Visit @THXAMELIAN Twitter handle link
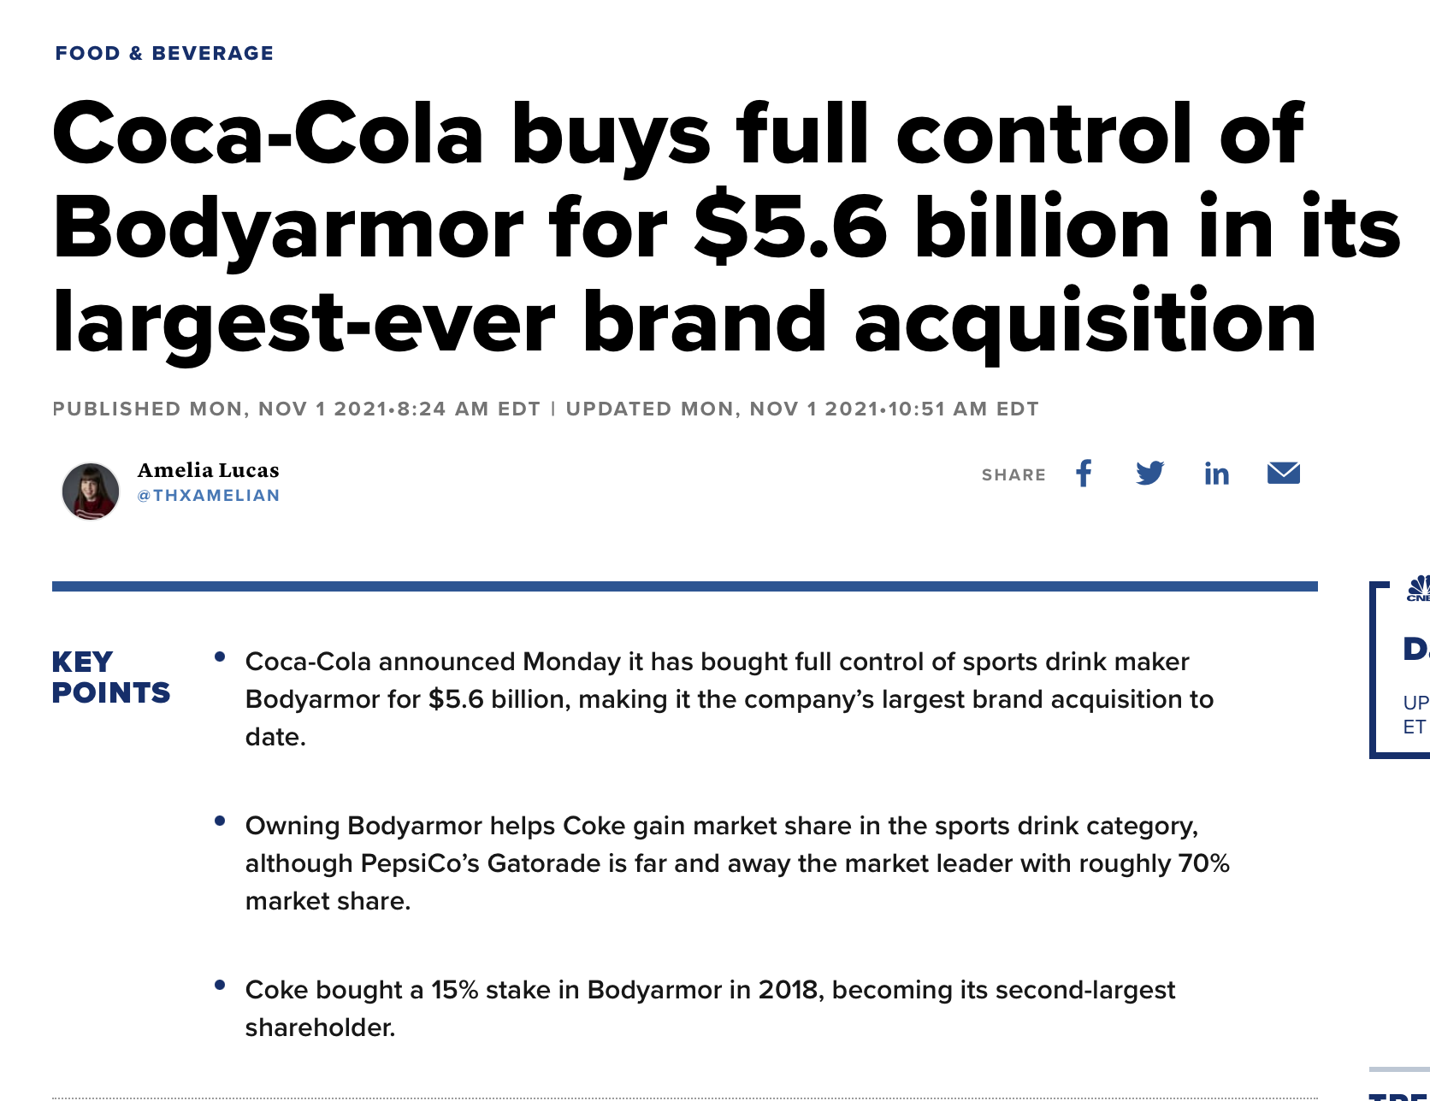Viewport: 1430px width, 1101px height. click(209, 496)
